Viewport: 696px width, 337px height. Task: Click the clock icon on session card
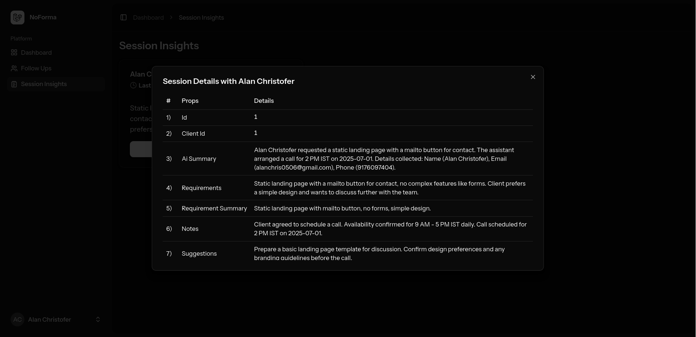click(x=134, y=85)
